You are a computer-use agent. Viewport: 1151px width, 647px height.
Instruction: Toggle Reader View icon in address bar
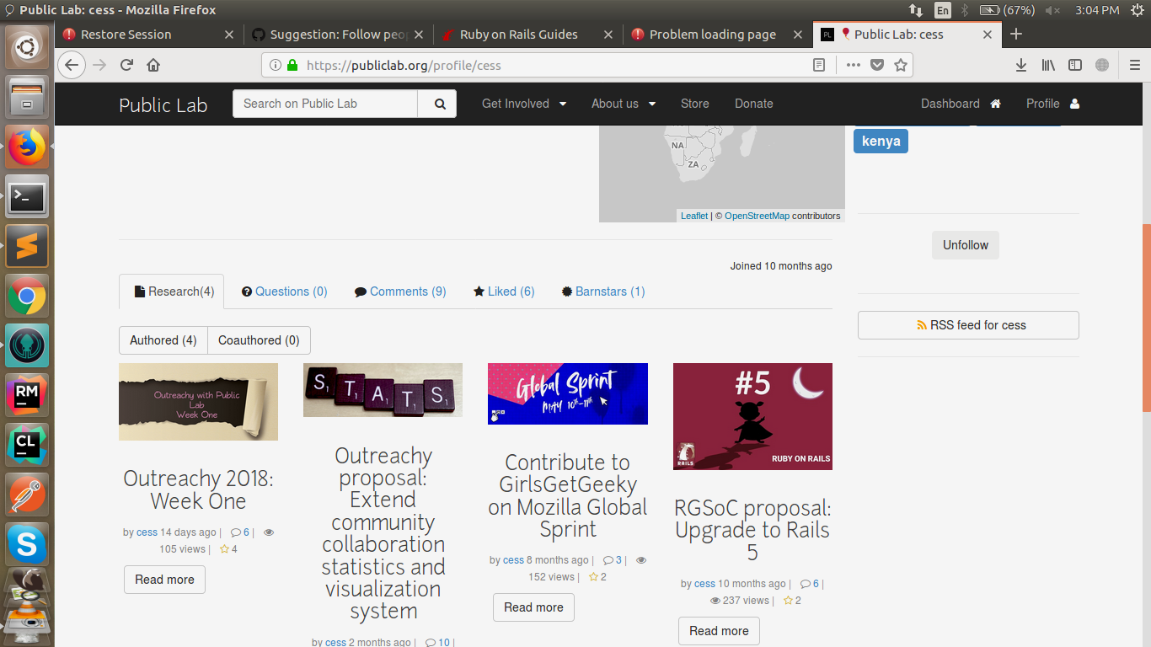(x=819, y=65)
